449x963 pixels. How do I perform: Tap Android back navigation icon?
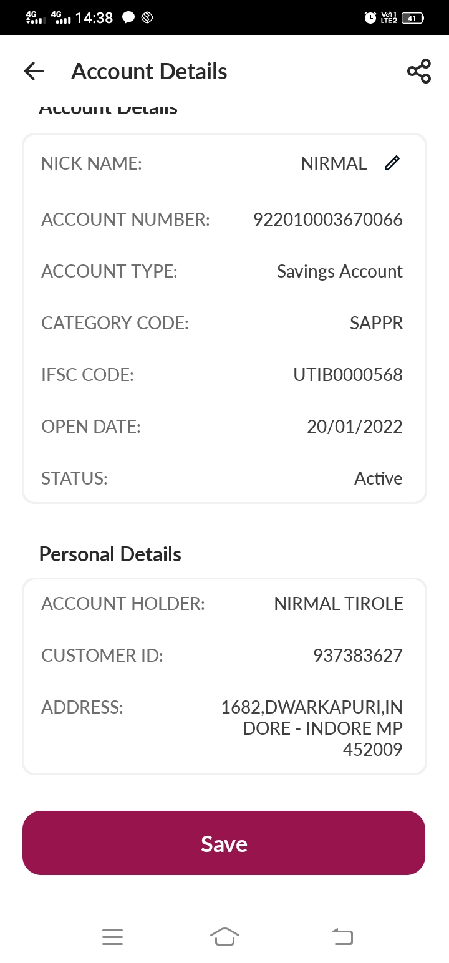coord(342,937)
